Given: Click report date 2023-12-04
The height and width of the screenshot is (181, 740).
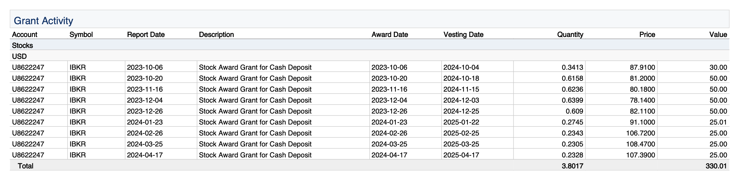Looking at the screenshot, I should click(x=145, y=100).
